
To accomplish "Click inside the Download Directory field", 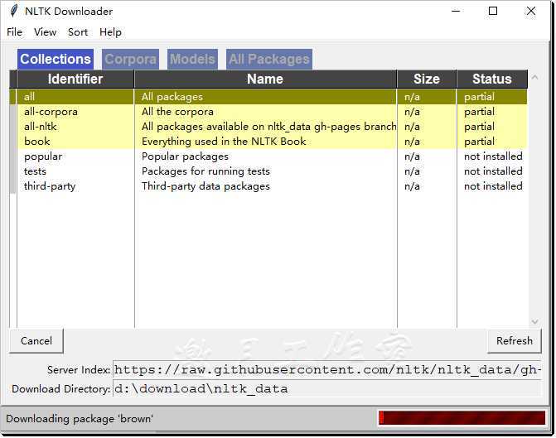I will pyautogui.click(x=327, y=389).
